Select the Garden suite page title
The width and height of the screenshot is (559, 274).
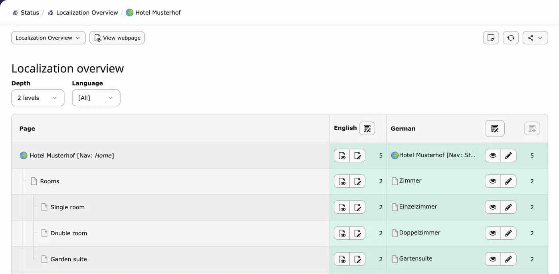pos(69,259)
